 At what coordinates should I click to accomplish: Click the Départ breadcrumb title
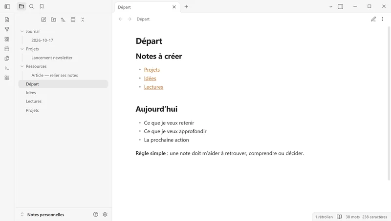(143, 19)
